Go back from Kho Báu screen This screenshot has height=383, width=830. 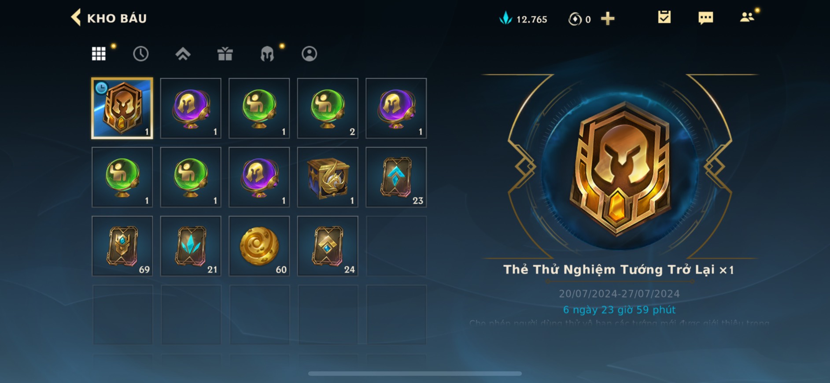tap(76, 18)
